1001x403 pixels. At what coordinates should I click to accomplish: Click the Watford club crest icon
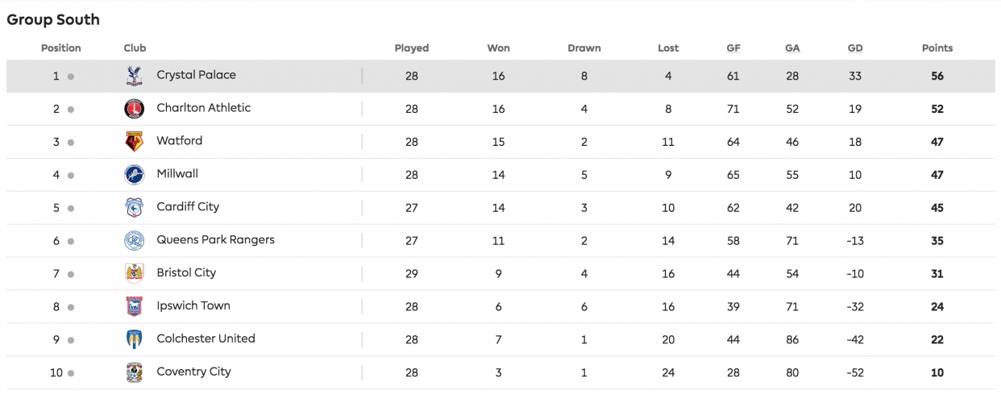134,142
